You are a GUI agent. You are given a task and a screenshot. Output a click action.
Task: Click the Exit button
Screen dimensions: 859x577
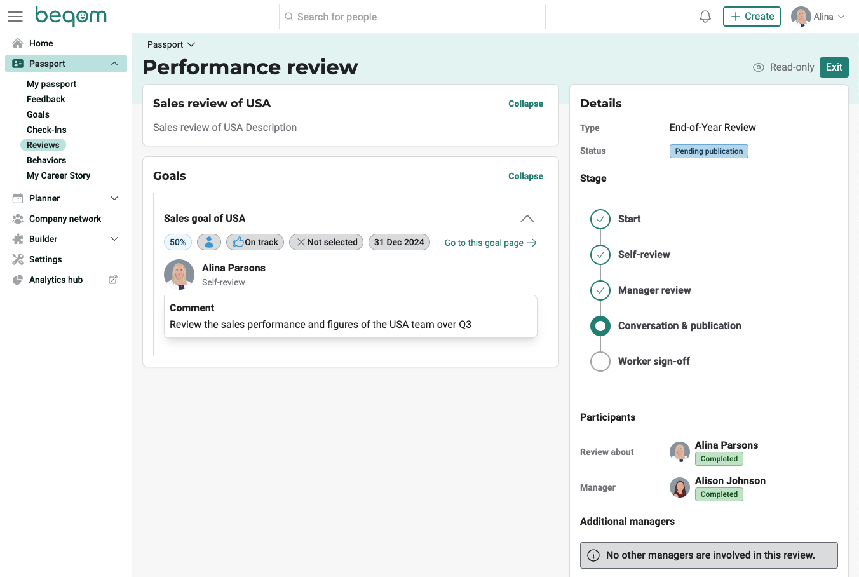coord(834,67)
